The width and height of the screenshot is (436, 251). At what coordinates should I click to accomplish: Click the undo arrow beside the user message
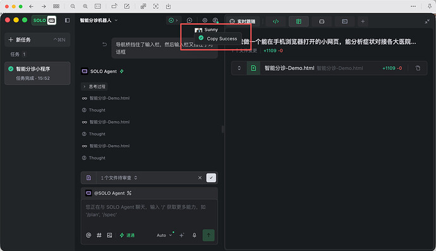(104, 44)
